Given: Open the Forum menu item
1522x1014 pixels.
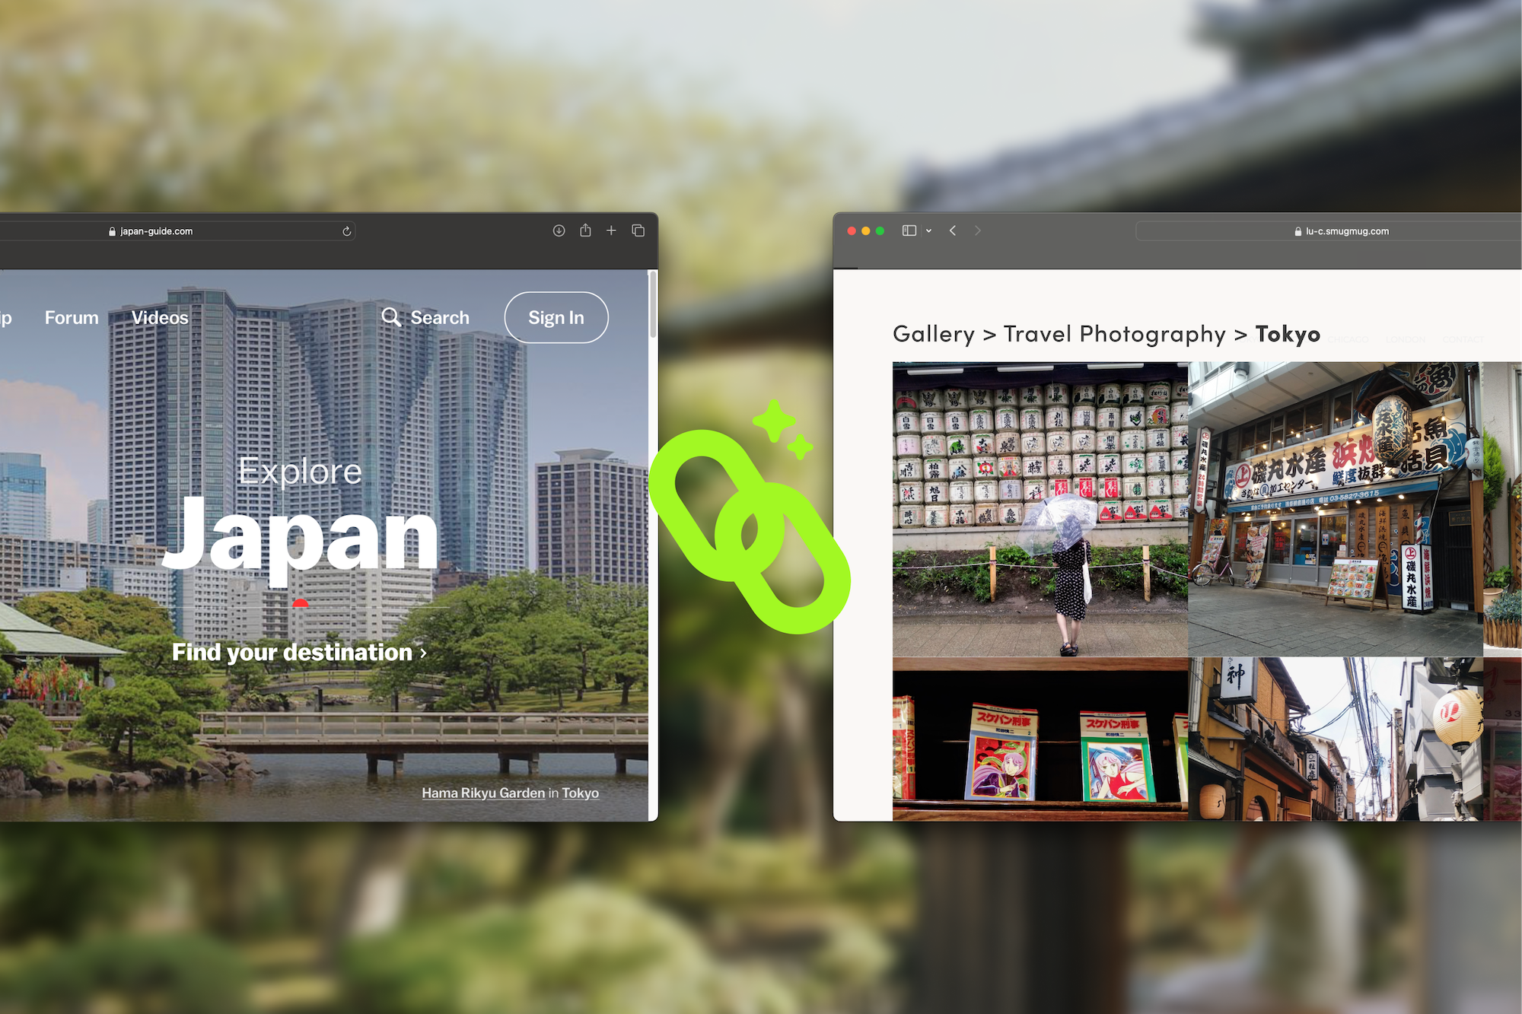Looking at the screenshot, I should click(72, 318).
